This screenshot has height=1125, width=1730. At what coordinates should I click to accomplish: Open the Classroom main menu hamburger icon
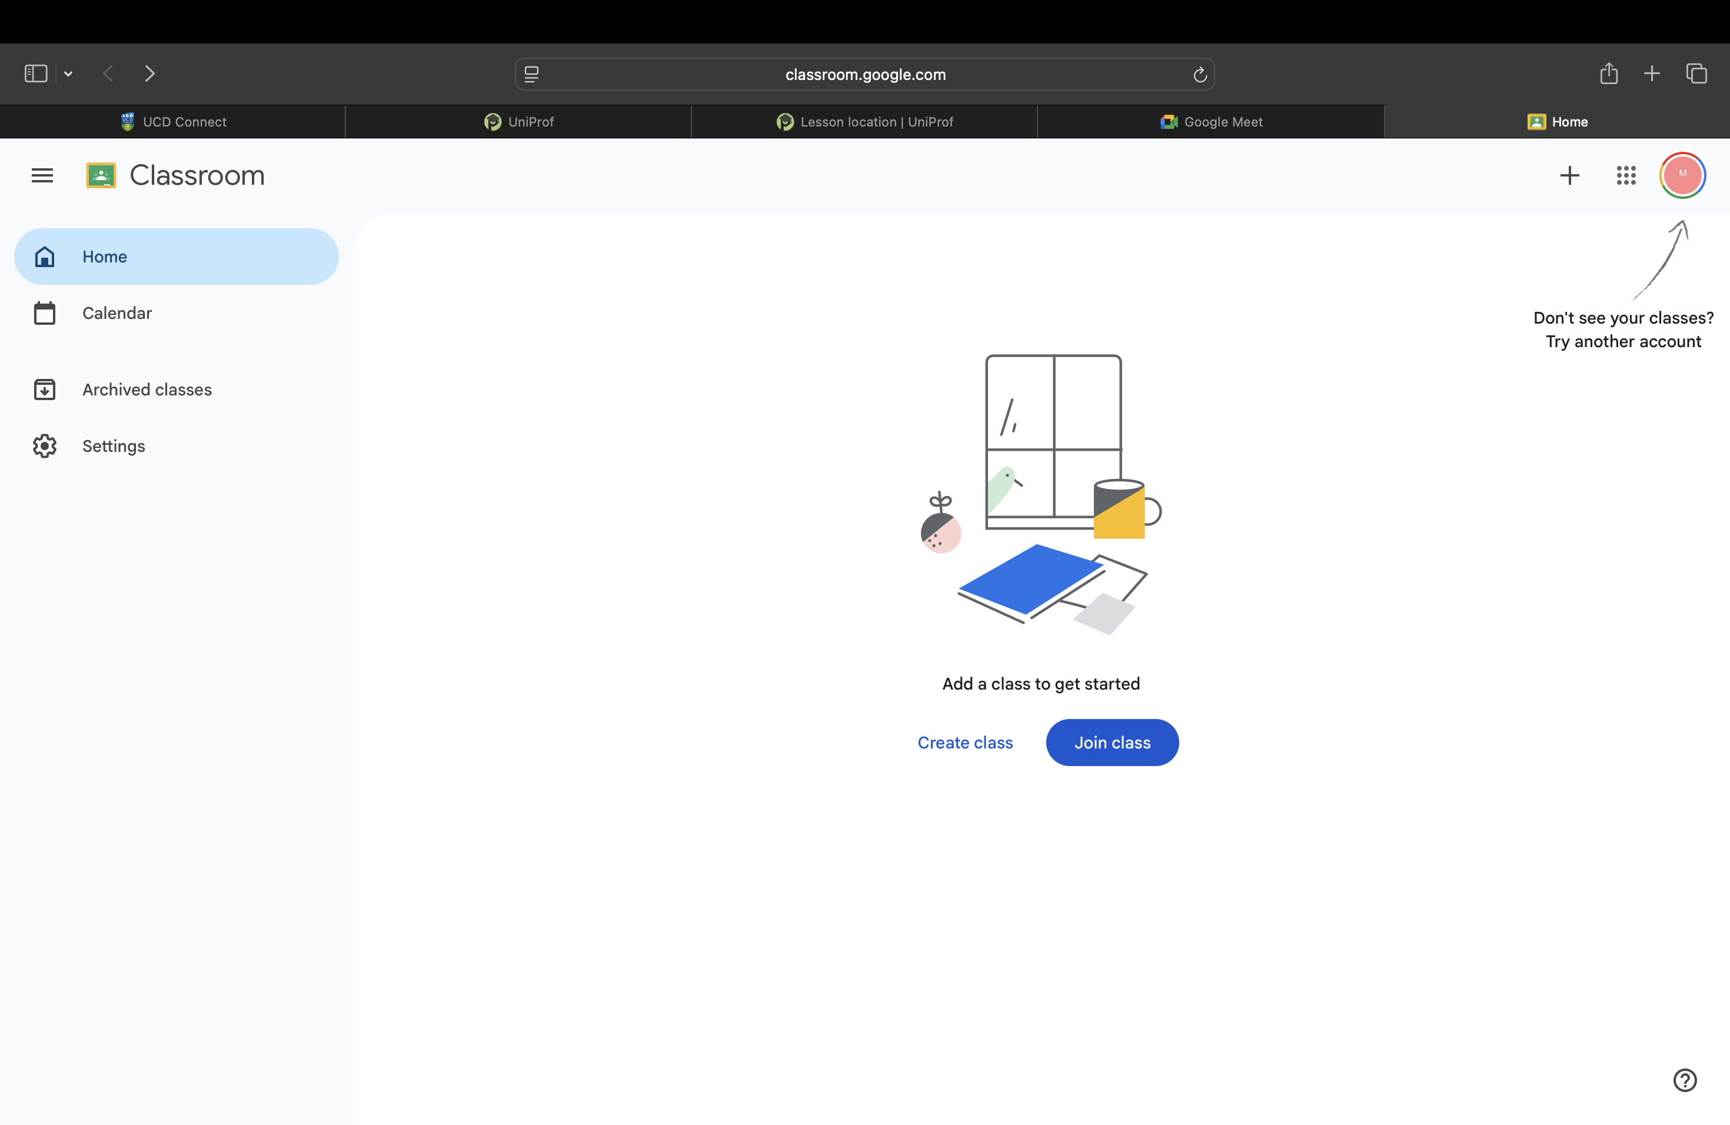click(x=42, y=175)
